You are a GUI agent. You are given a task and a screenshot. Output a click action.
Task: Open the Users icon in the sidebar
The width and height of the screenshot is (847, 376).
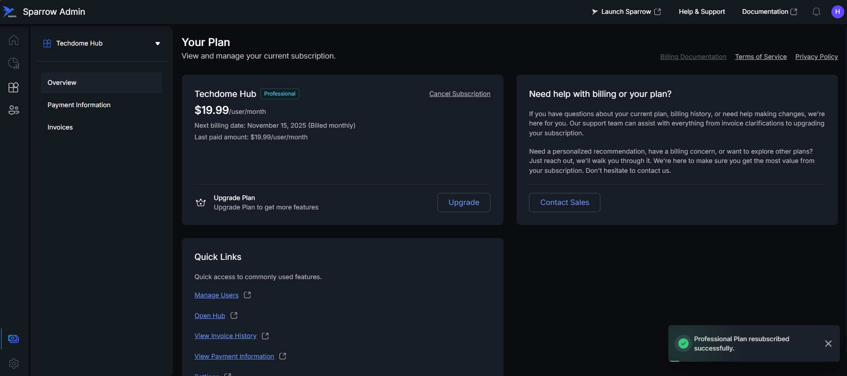13,110
